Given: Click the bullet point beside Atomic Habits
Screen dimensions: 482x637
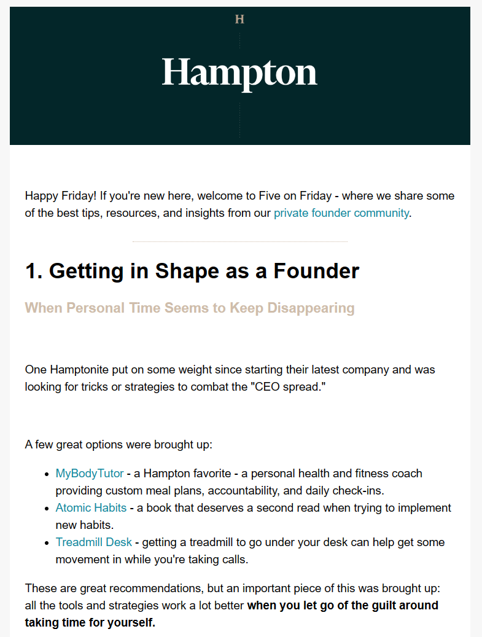Looking at the screenshot, I should click(x=49, y=509).
